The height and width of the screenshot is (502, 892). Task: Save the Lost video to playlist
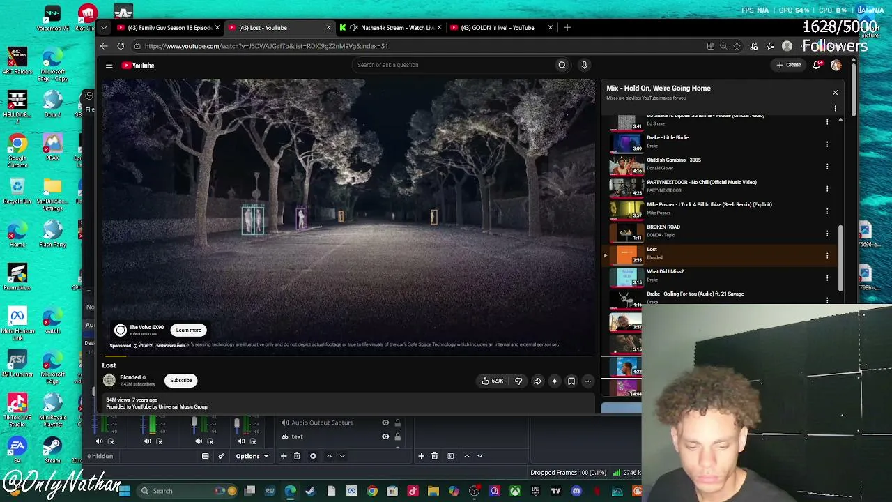coord(571,381)
